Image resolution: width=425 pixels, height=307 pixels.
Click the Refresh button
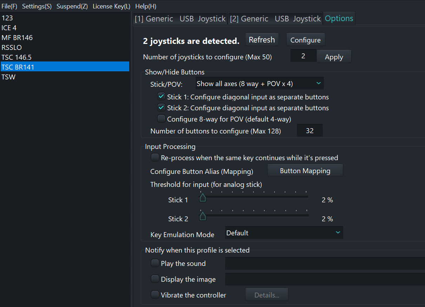coord(262,40)
